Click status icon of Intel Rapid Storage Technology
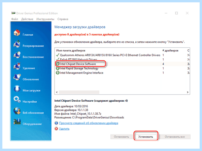Screen dimensions: 202x151 click(58, 68)
